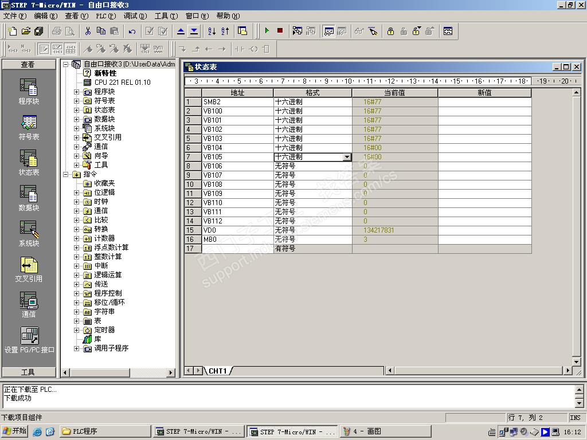The width and height of the screenshot is (587, 440).
Task: Click the empty address cell in row 17
Action: click(238, 249)
